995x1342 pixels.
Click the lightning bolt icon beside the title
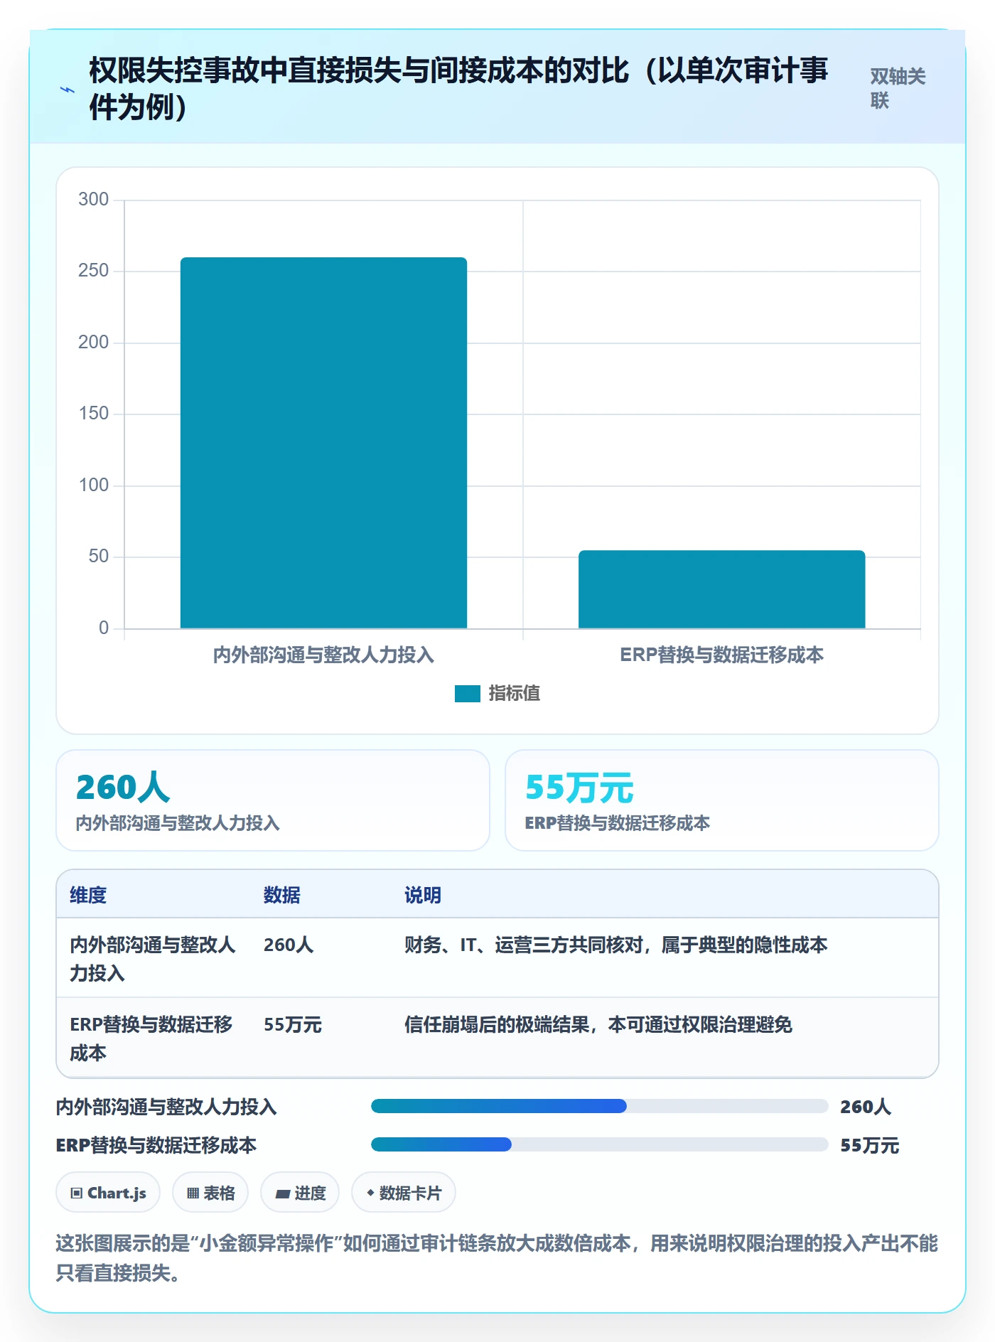pos(68,90)
